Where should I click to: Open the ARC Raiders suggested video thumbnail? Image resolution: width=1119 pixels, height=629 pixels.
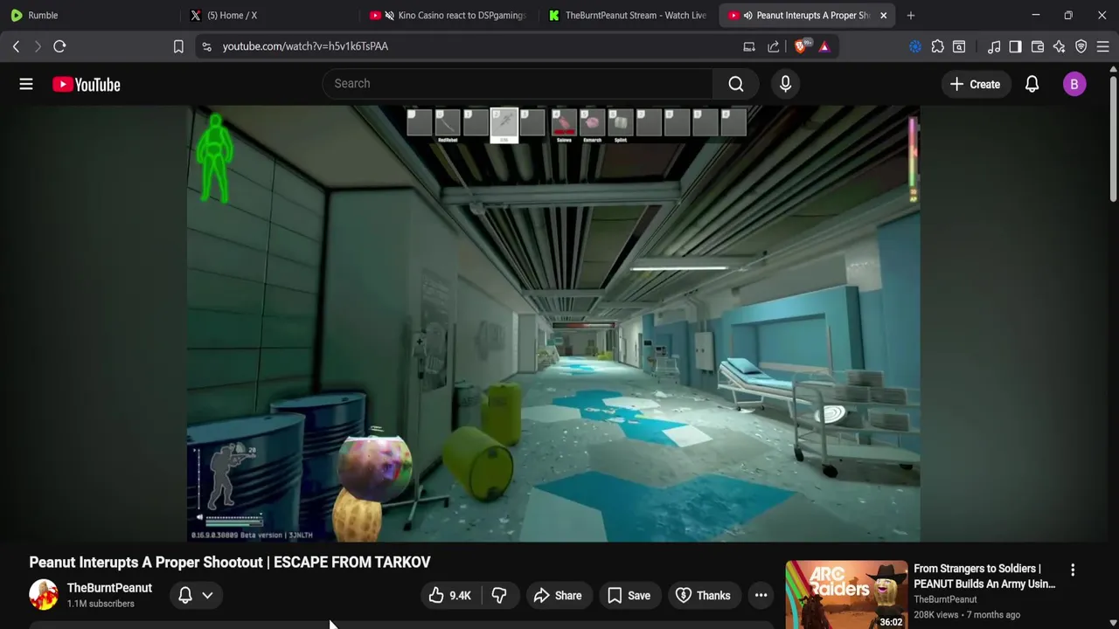(x=846, y=595)
